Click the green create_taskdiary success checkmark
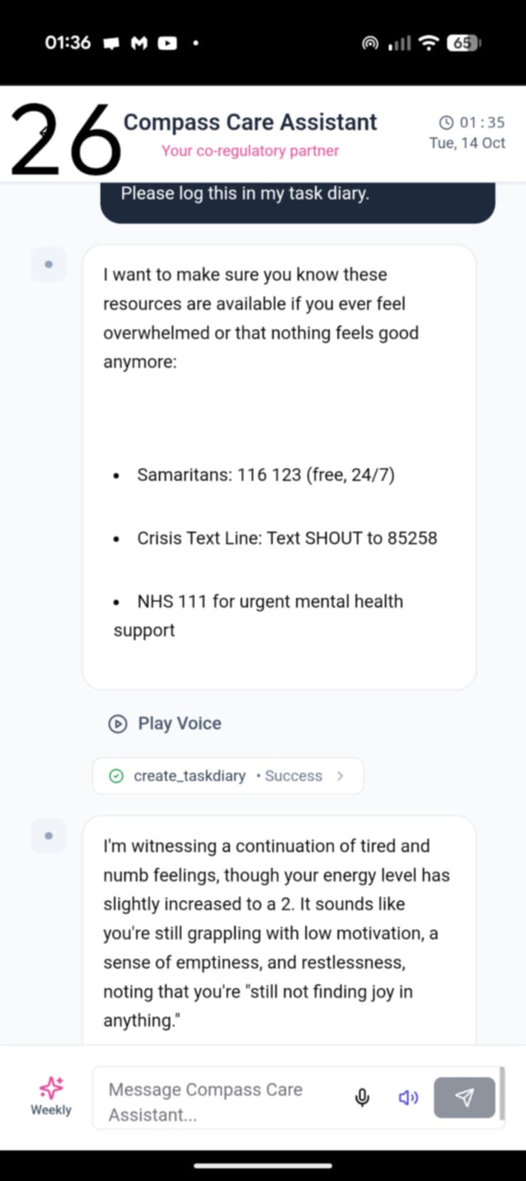Screen dimensions: 526x1181 (116, 776)
